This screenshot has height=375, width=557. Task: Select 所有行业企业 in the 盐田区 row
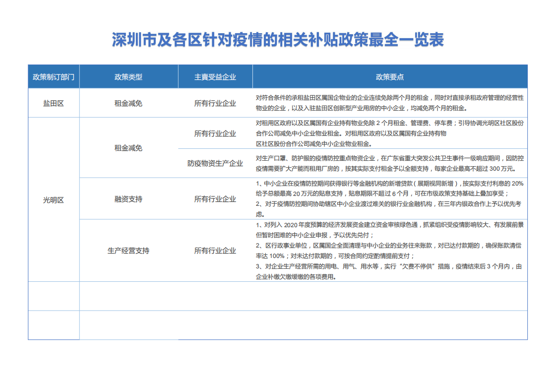coord(215,103)
